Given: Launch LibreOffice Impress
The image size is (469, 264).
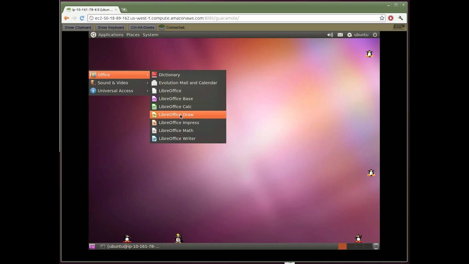Looking at the screenshot, I should pyautogui.click(x=188, y=122).
